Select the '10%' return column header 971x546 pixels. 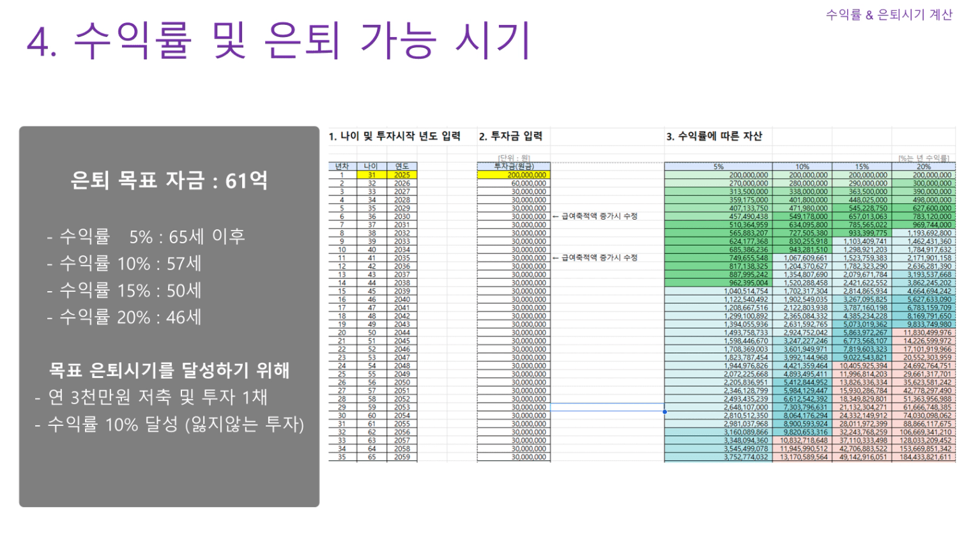click(x=802, y=166)
